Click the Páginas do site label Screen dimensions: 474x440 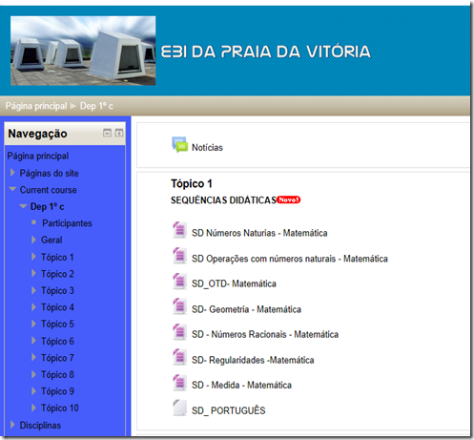pyautogui.click(x=49, y=174)
